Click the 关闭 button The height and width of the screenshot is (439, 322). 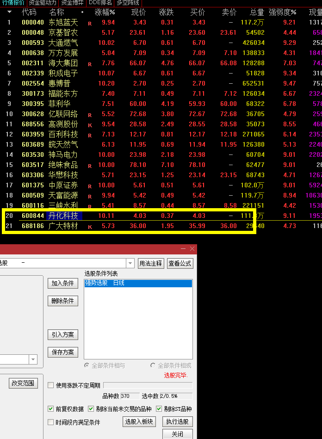pyautogui.click(x=178, y=434)
